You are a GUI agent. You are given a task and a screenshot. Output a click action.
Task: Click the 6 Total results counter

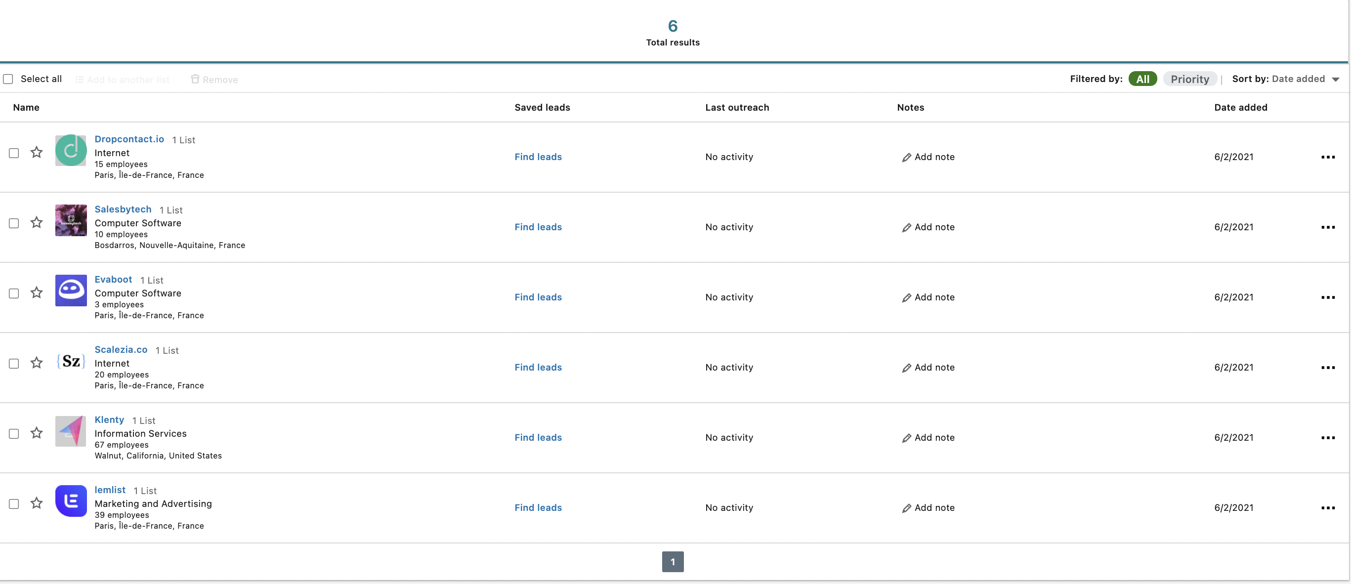673,33
